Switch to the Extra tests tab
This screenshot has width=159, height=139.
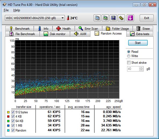(140, 34)
